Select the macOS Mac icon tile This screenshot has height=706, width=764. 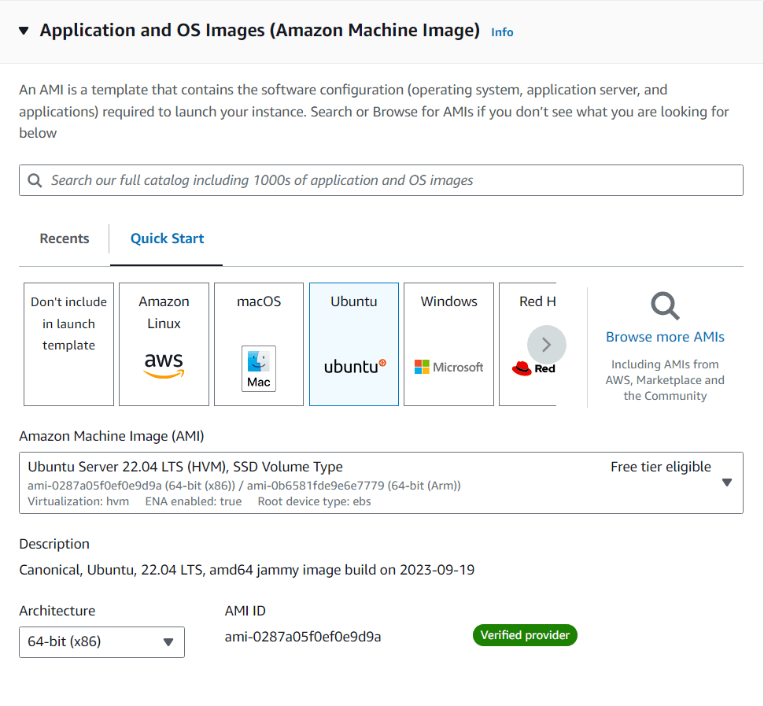click(258, 368)
